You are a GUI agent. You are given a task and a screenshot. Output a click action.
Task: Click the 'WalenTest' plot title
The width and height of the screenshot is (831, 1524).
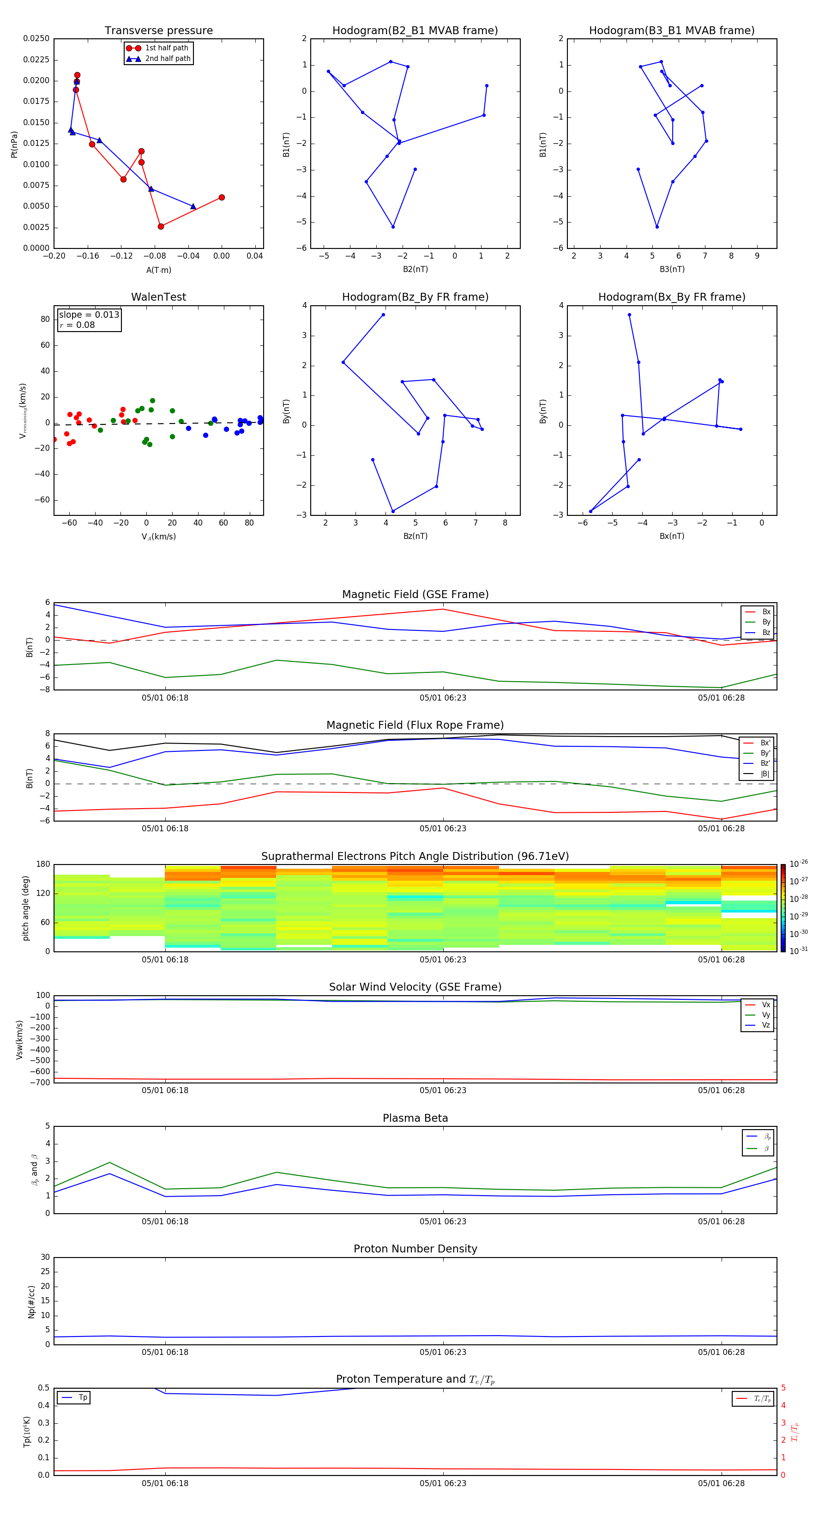pyautogui.click(x=158, y=297)
